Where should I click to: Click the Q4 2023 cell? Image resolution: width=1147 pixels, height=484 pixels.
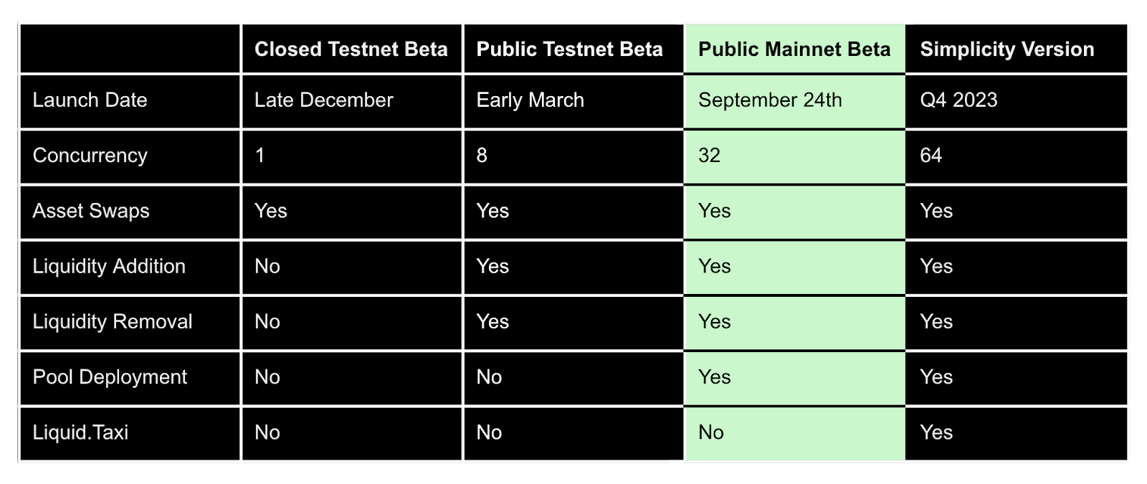click(x=1016, y=100)
